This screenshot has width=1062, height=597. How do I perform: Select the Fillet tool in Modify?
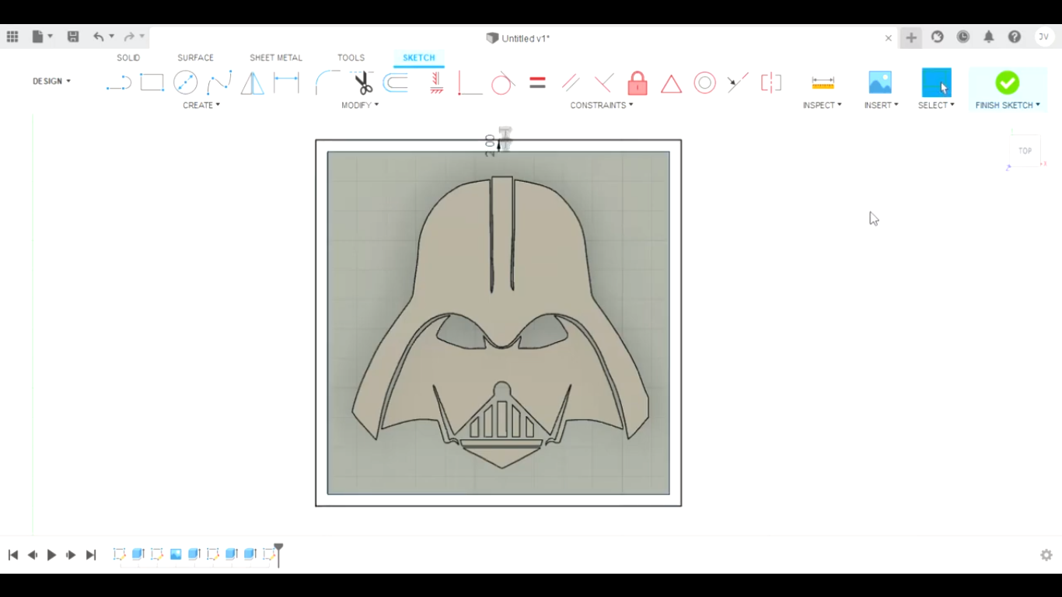tap(327, 82)
